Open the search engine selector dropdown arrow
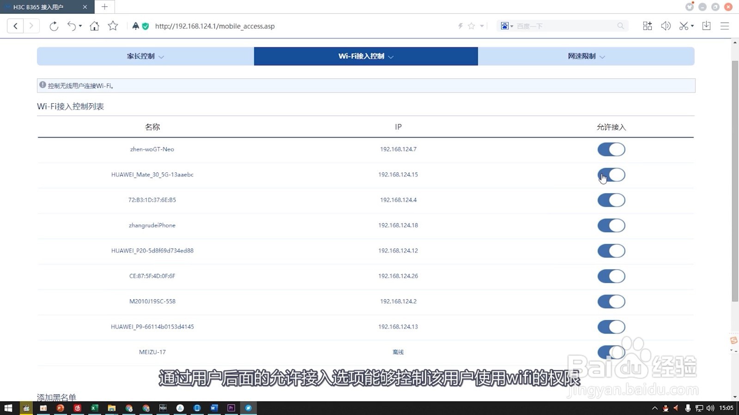The height and width of the screenshot is (415, 739). [x=512, y=26]
